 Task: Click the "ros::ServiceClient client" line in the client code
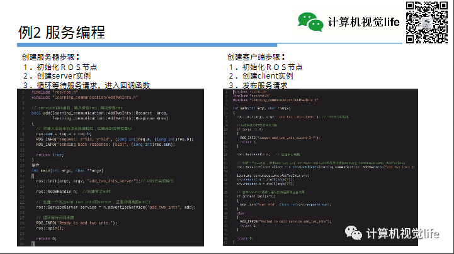point(326,167)
